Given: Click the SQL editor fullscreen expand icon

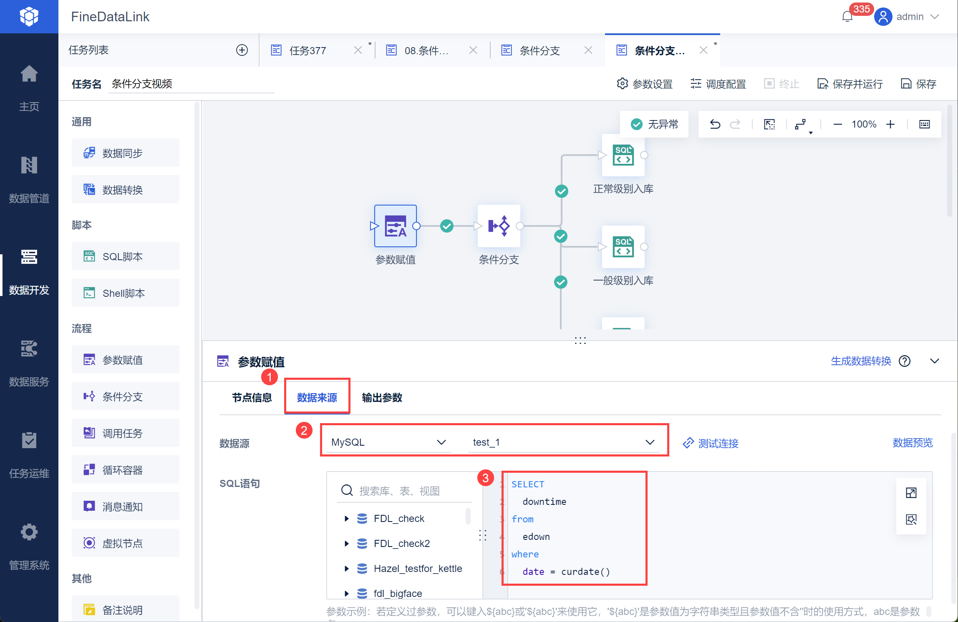Looking at the screenshot, I should coord(911,493).
